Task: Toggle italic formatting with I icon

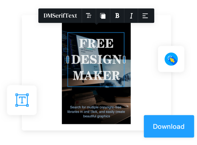Action: 131,16
